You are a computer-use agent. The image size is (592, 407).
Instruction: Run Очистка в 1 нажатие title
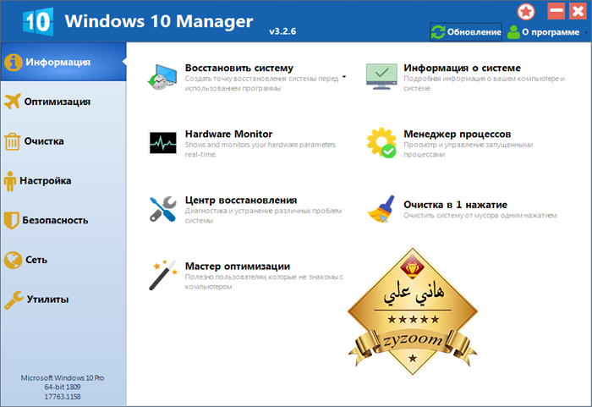(x=455, y=205)
